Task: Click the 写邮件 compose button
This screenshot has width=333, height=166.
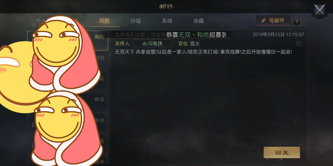Action: (273, 20)
